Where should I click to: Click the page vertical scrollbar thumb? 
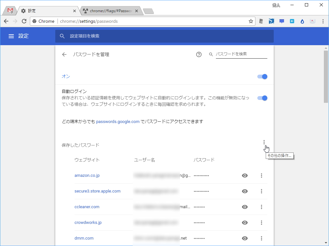point(326,76)
